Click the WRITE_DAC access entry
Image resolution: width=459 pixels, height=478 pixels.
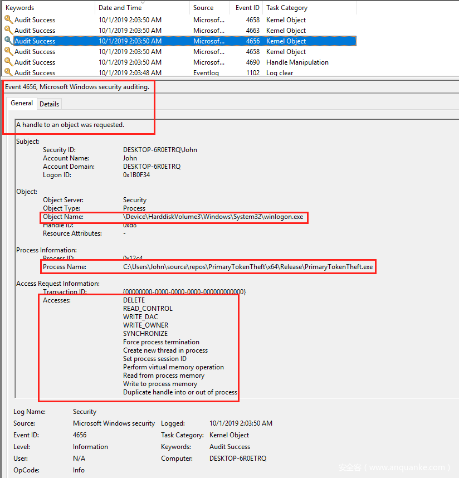click(140, 317)
